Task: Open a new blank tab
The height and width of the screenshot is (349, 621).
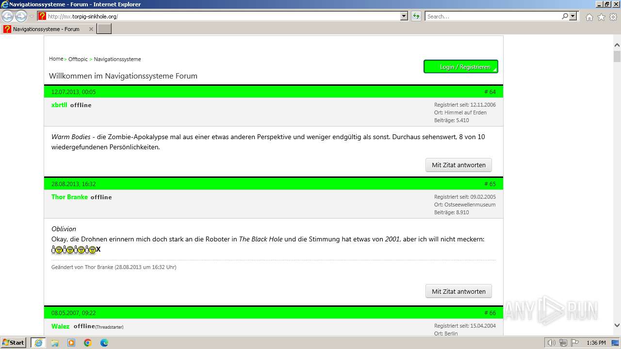Action: 104,29
